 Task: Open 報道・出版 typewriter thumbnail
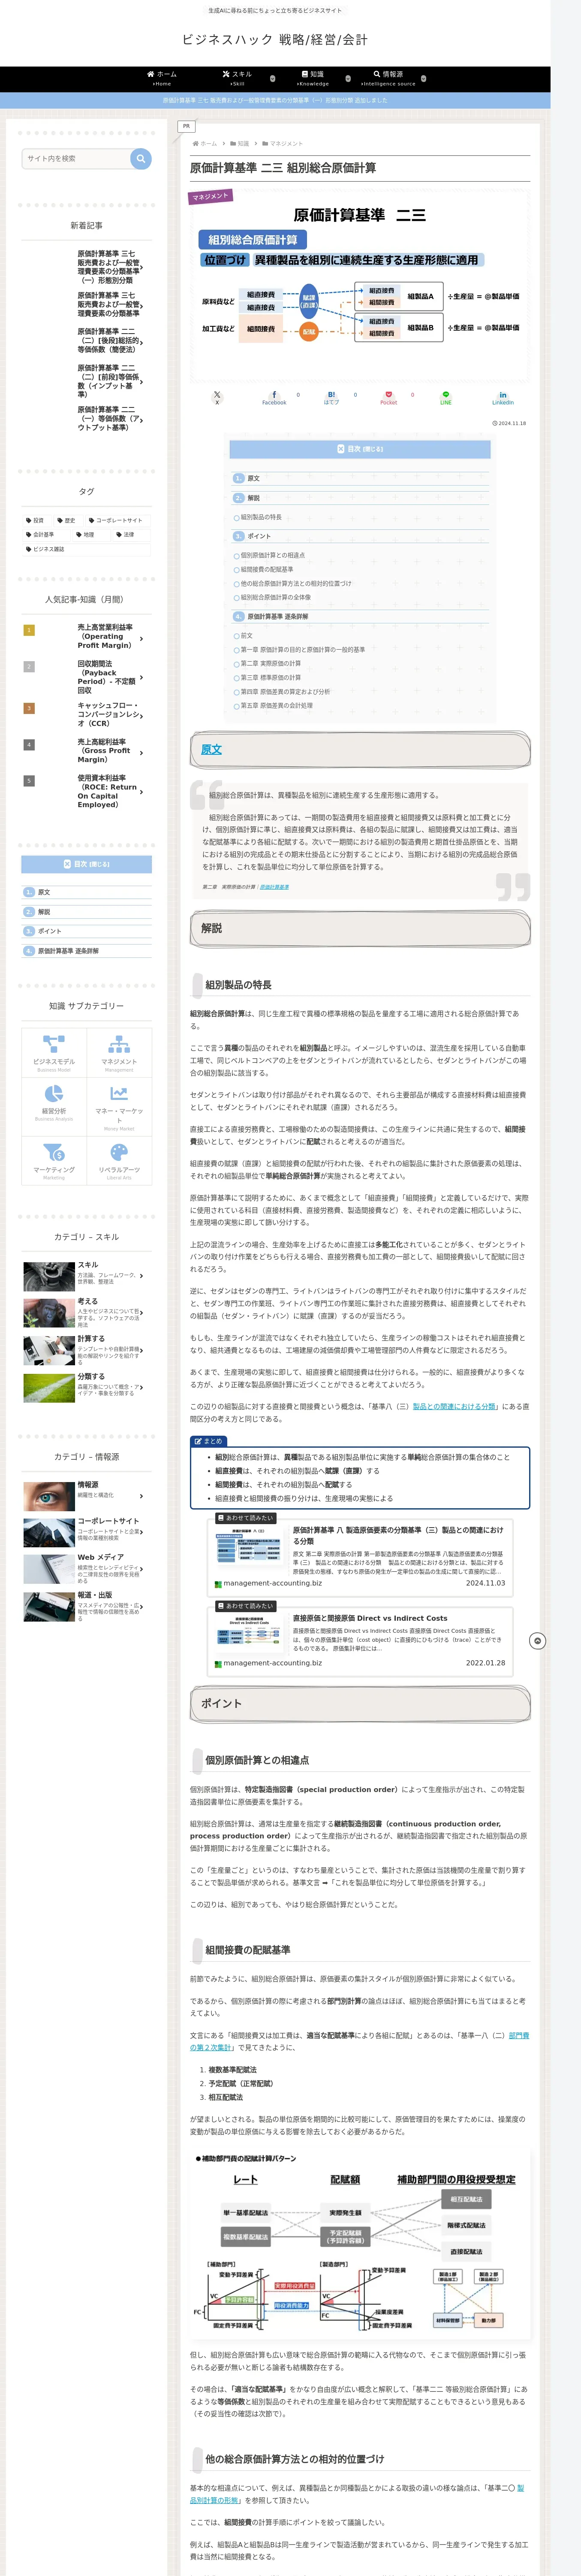[48, 1606]
